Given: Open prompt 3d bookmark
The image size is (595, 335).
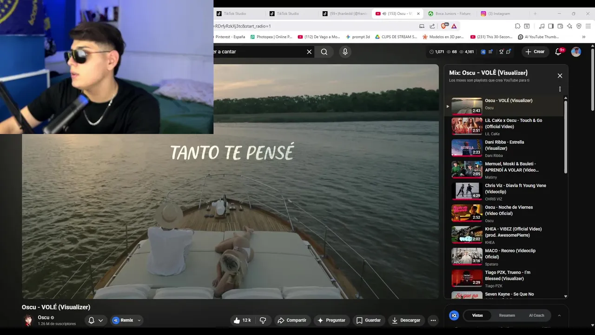Looking at the screenshot, I should 358,37.
